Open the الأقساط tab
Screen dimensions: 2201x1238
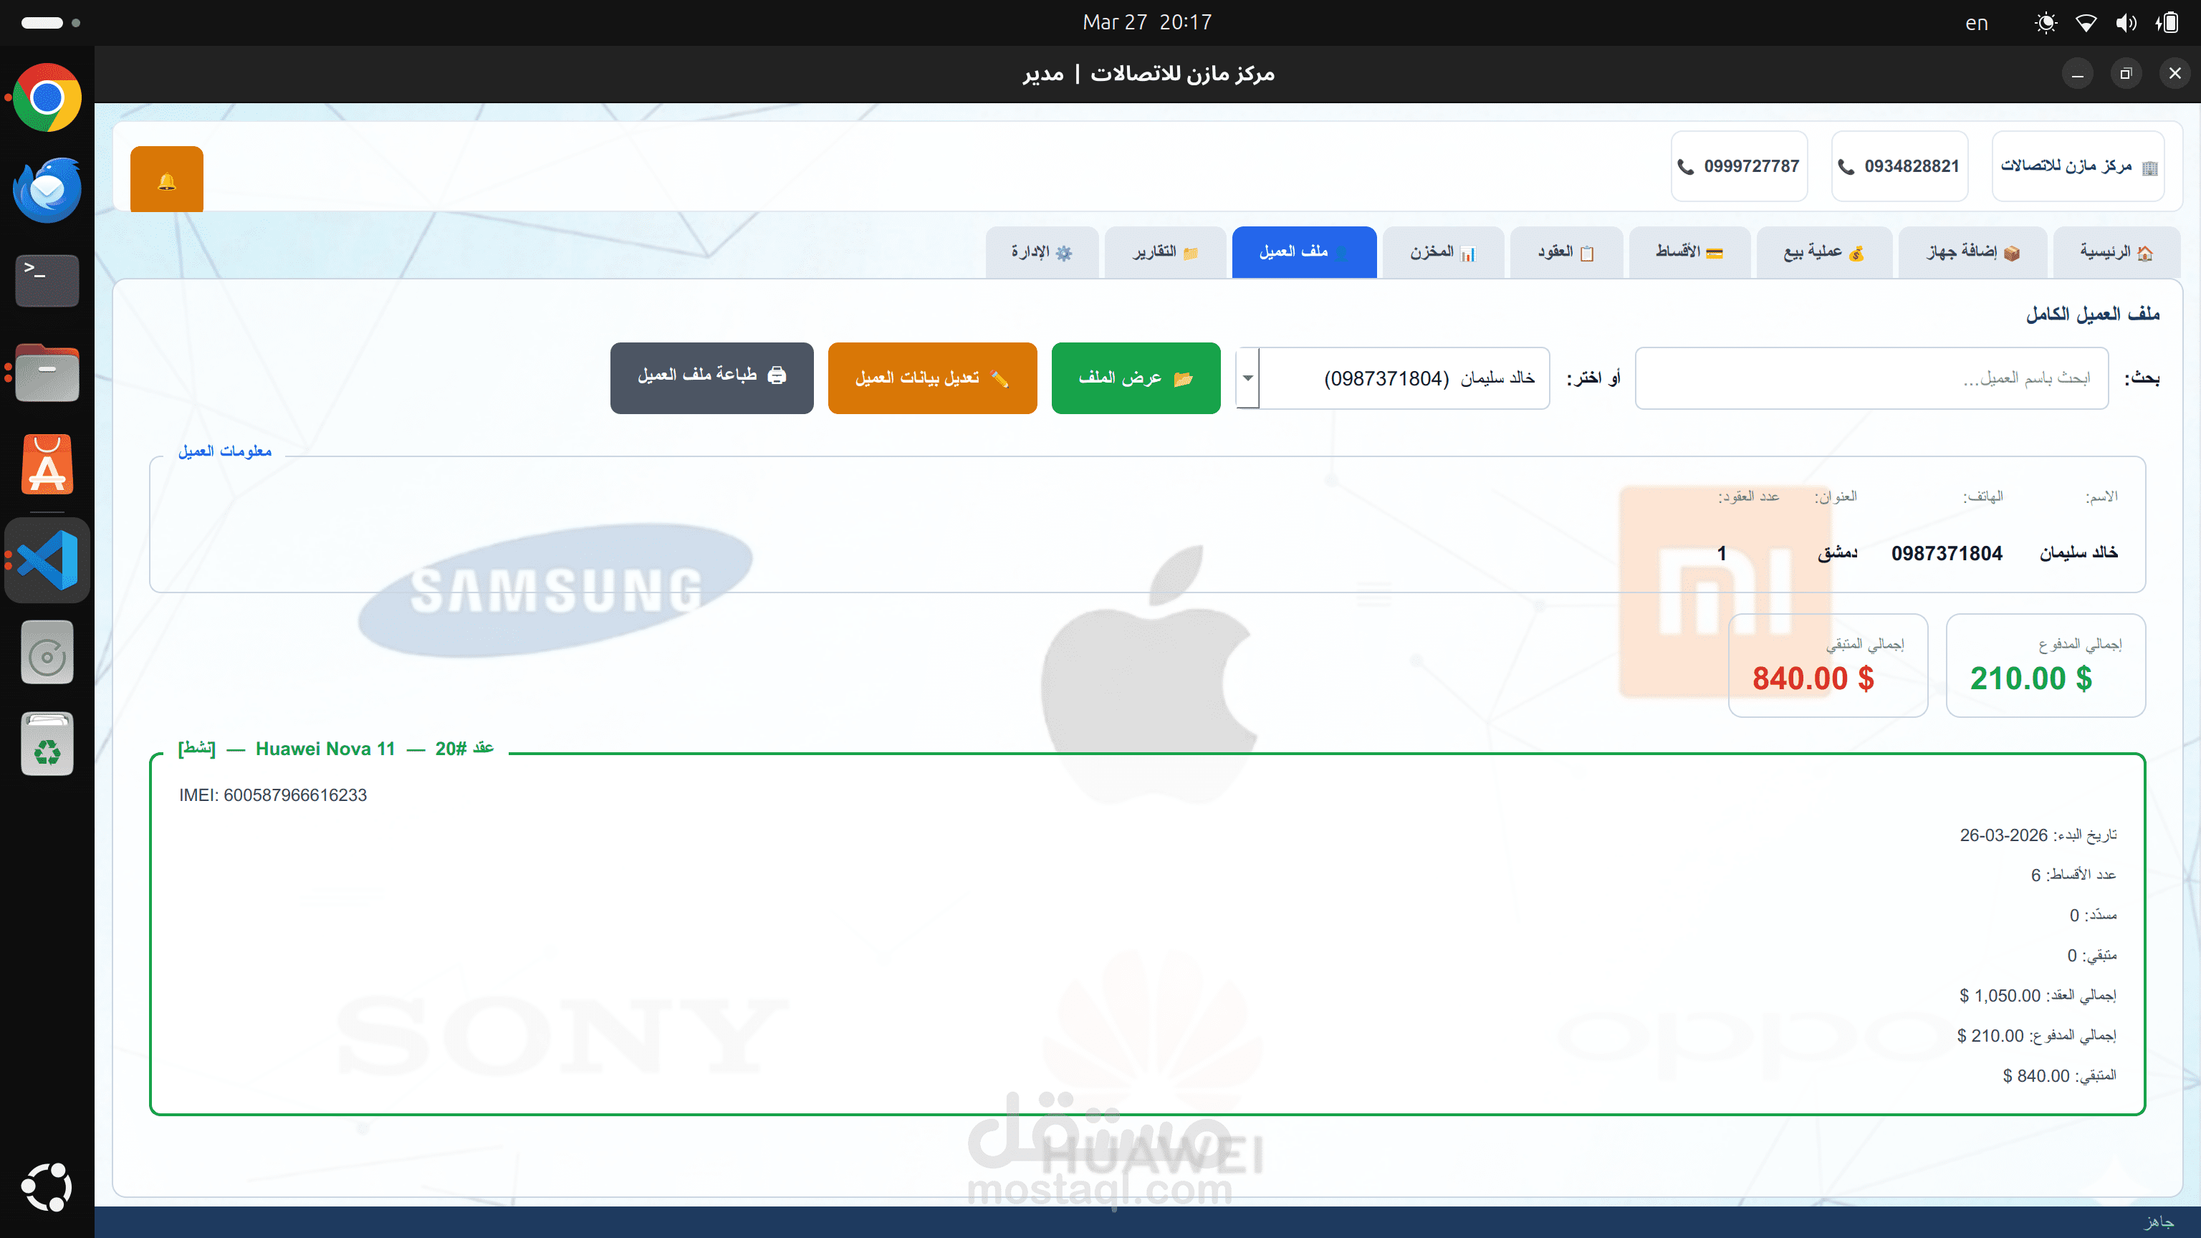(x=1689, y=252)
